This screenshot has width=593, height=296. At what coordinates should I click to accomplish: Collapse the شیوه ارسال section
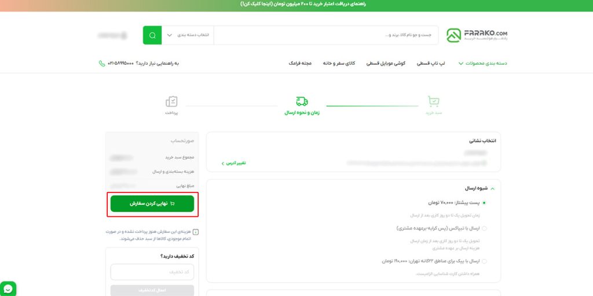[x=492, y=188]
